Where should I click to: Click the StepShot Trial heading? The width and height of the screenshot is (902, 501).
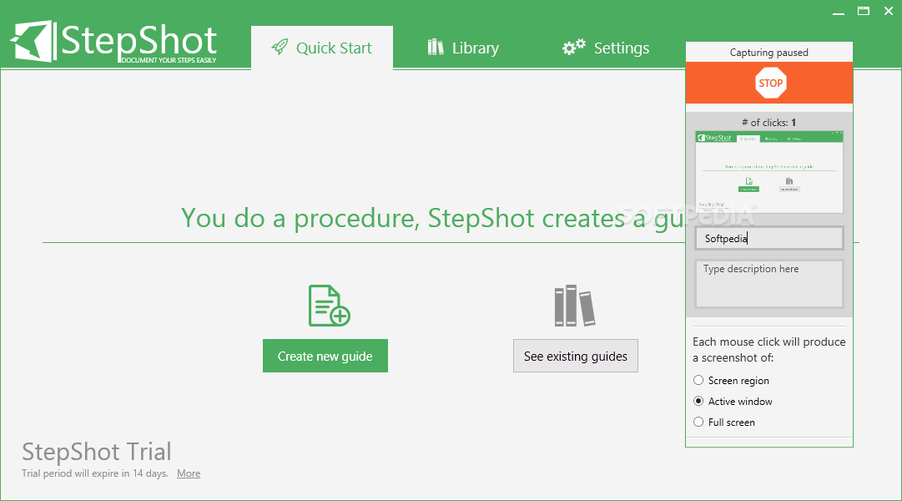tap(97, 452)
